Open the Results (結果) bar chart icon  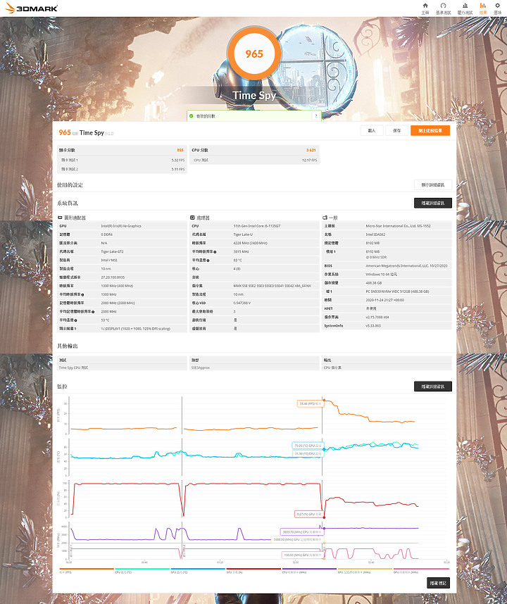483,6
